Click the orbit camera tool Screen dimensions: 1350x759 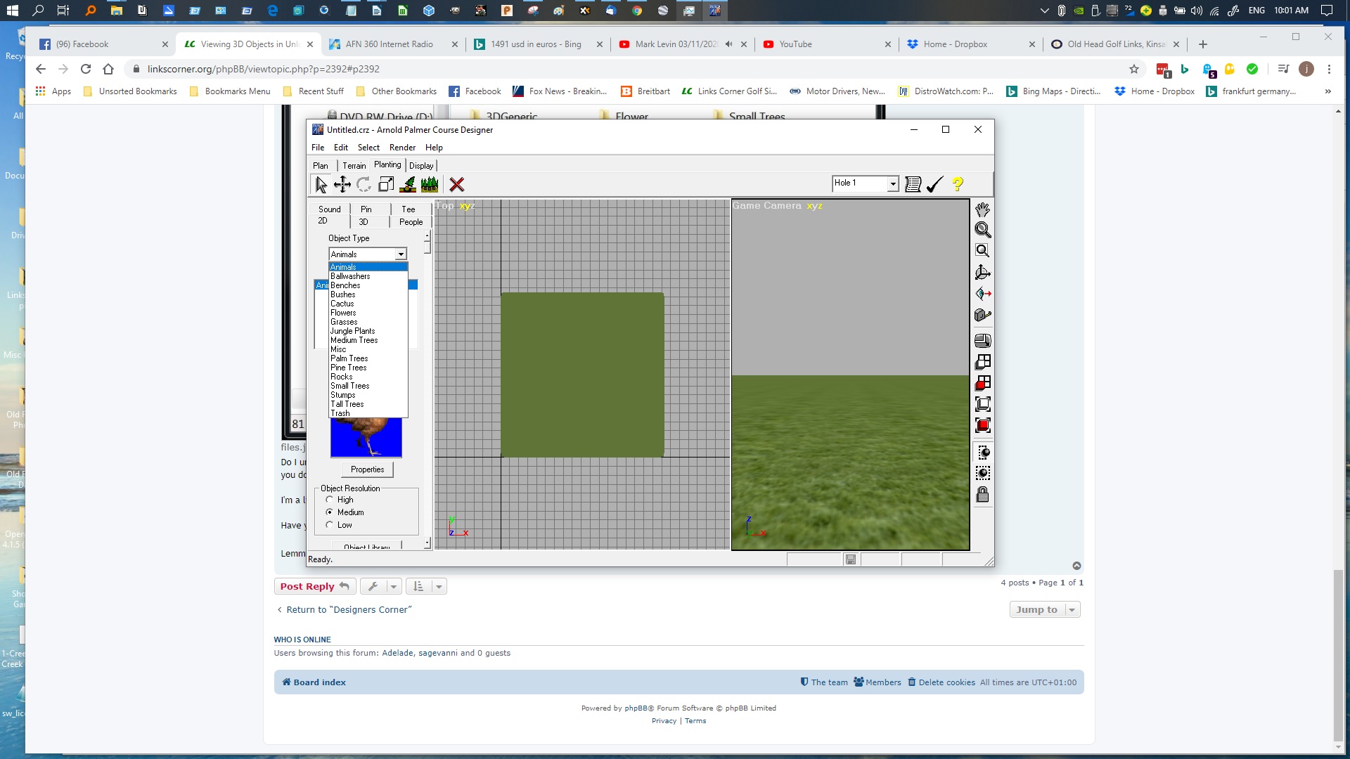[x=983, y=273]
